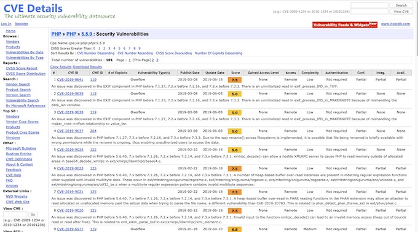Open Product Search in the sidebar
Image resolution: width=418 pixels, height=232 pixels.
(x=18, y=90)
